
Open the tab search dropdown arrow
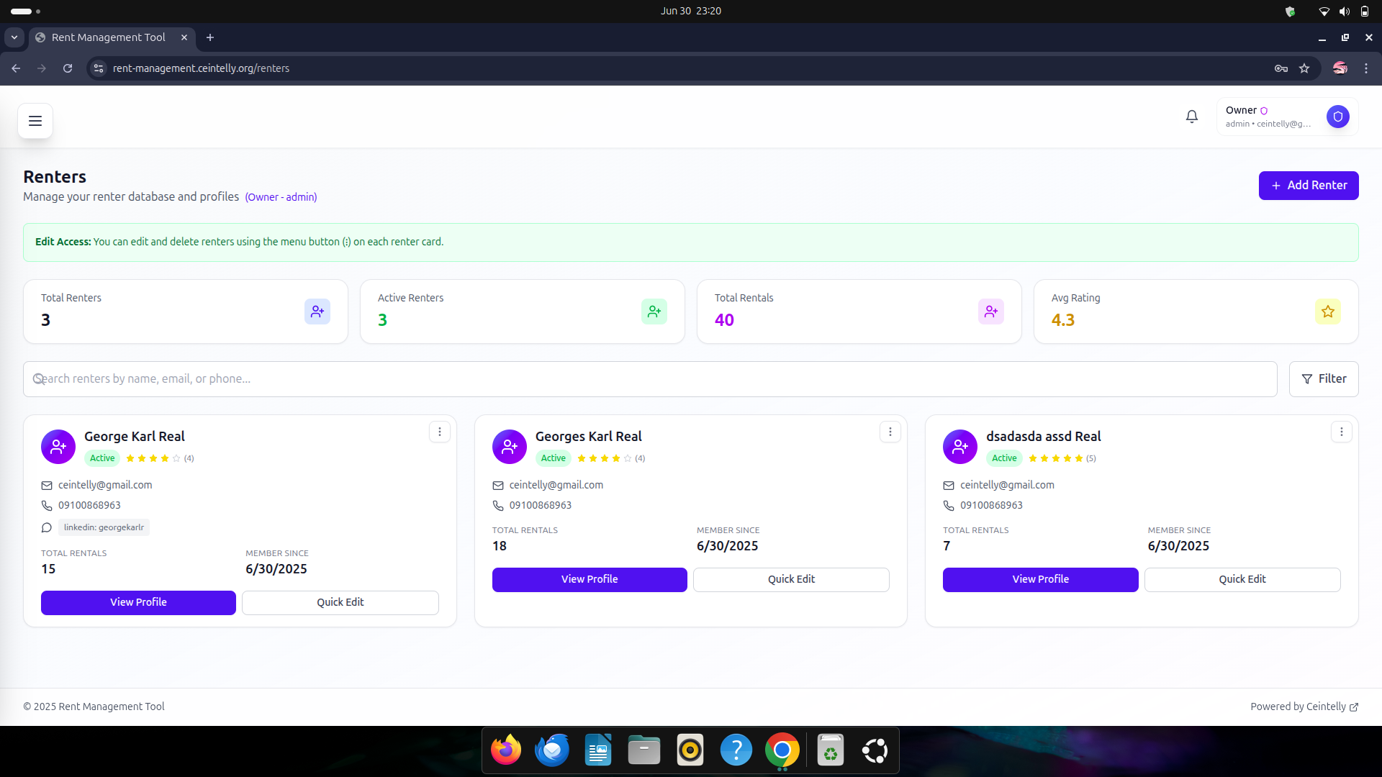(14, 37)
